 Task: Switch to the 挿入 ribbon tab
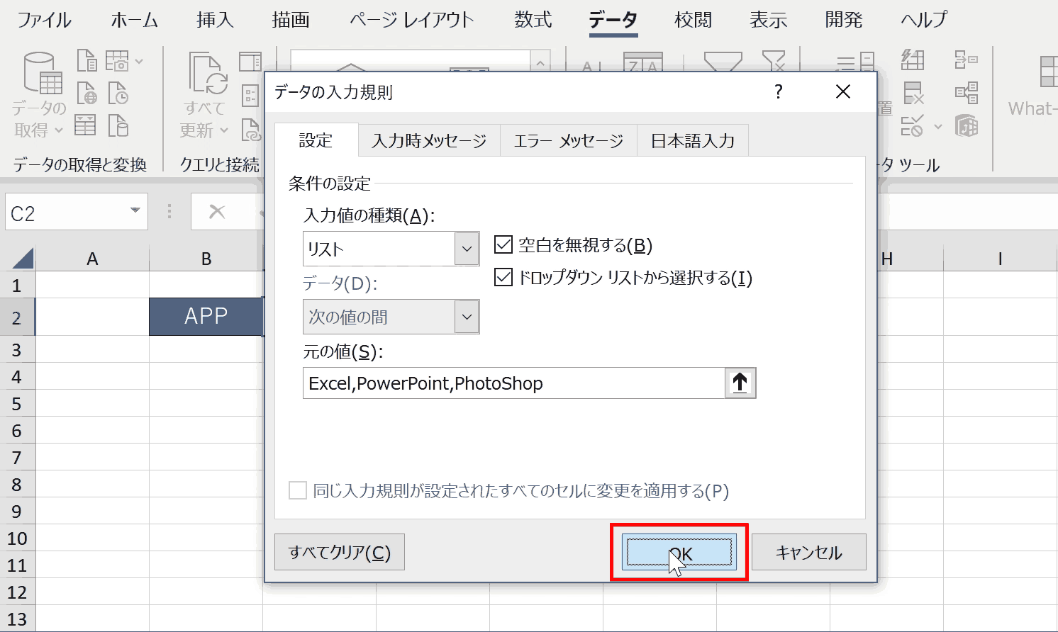(215, 20)
